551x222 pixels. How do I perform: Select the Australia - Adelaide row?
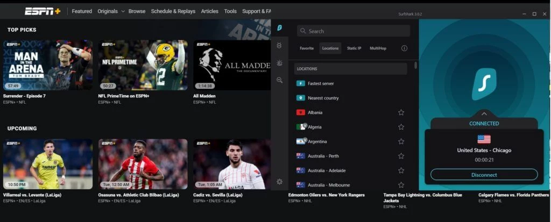pyautogui.click(x=350, y=170)
